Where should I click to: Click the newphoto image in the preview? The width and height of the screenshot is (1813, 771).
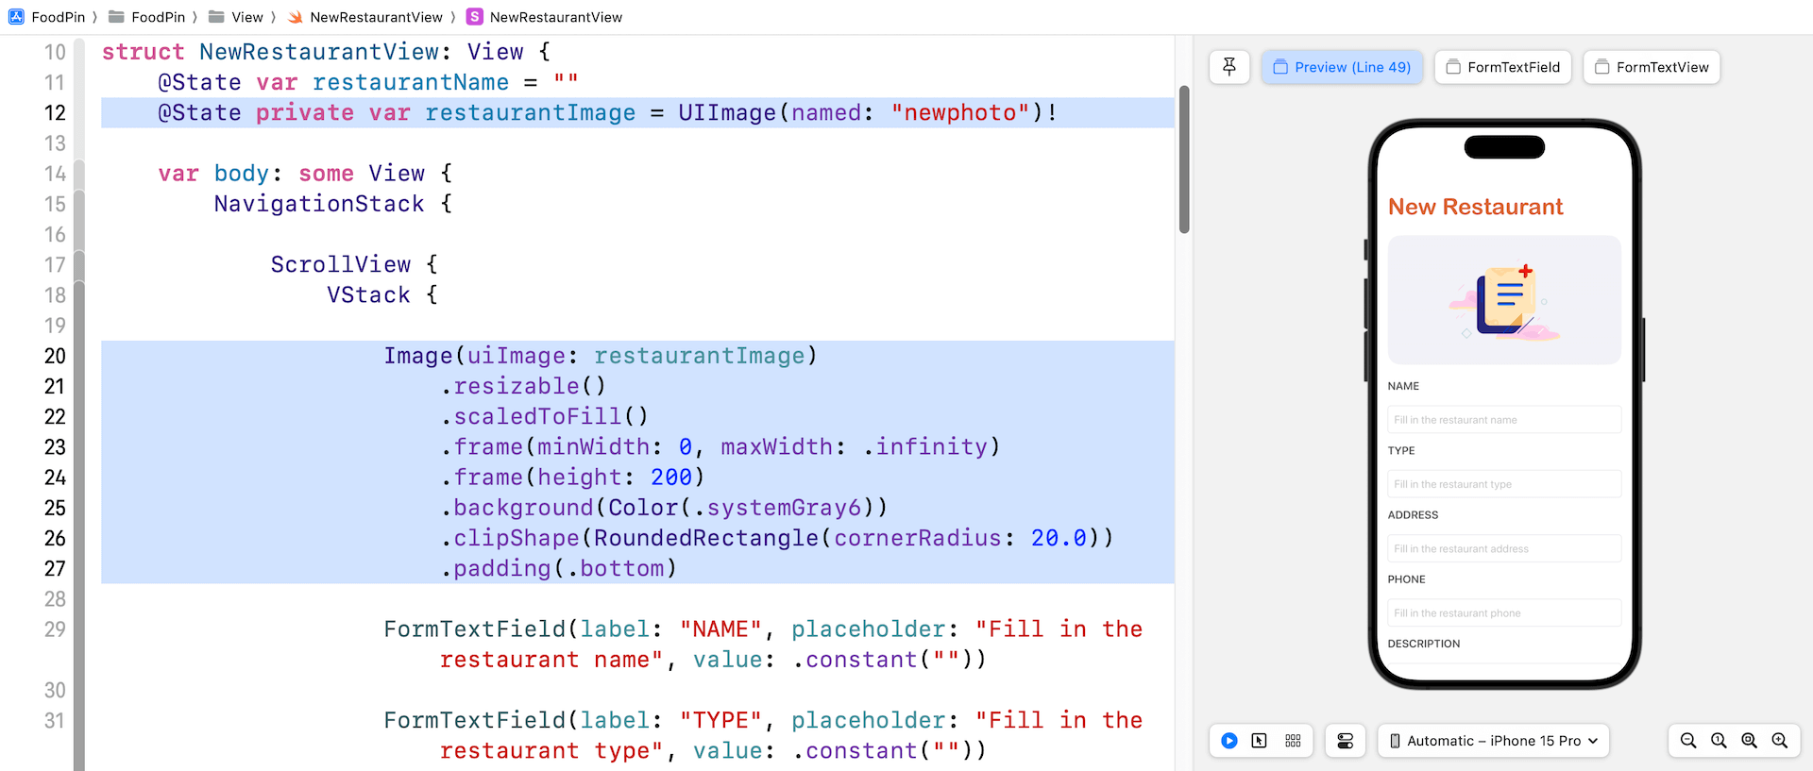click(1504, 300)
